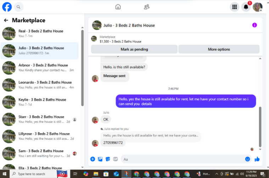Image resolution: width=269 pixels, height=178 pixels.
Task: Open Leonardo conversation in list
Action: pyautogui.click(x=40, y=85)
